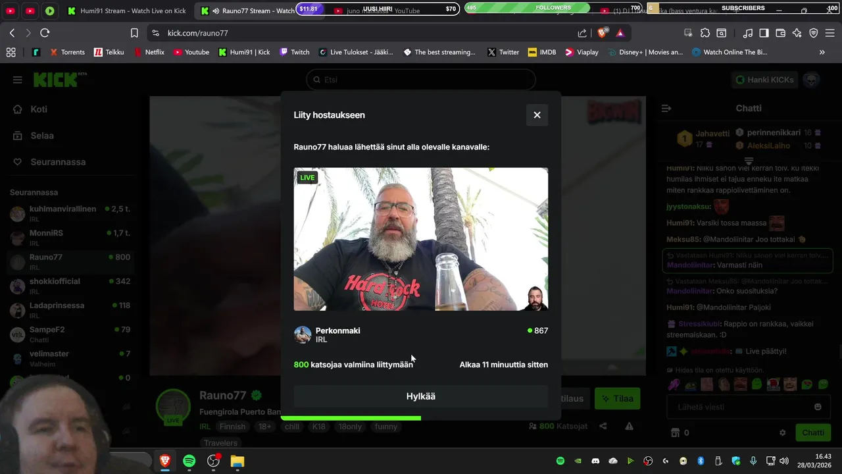Open chat settings gear icon
This screenshot has width=842, height=474.
783,433
